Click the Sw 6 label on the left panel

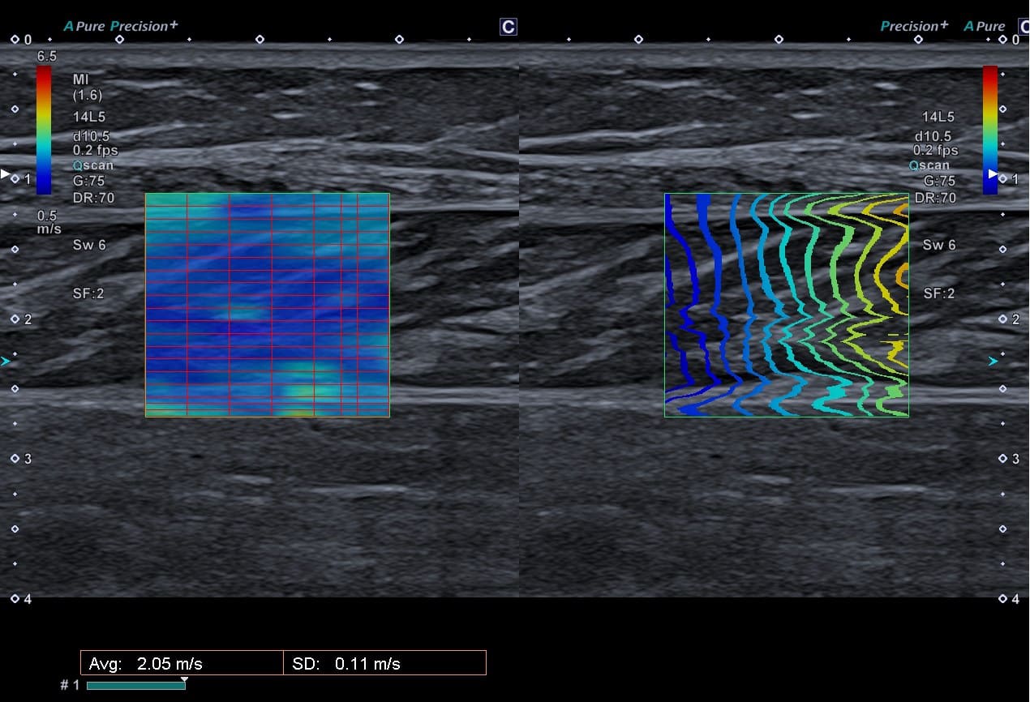coord(89,245)
